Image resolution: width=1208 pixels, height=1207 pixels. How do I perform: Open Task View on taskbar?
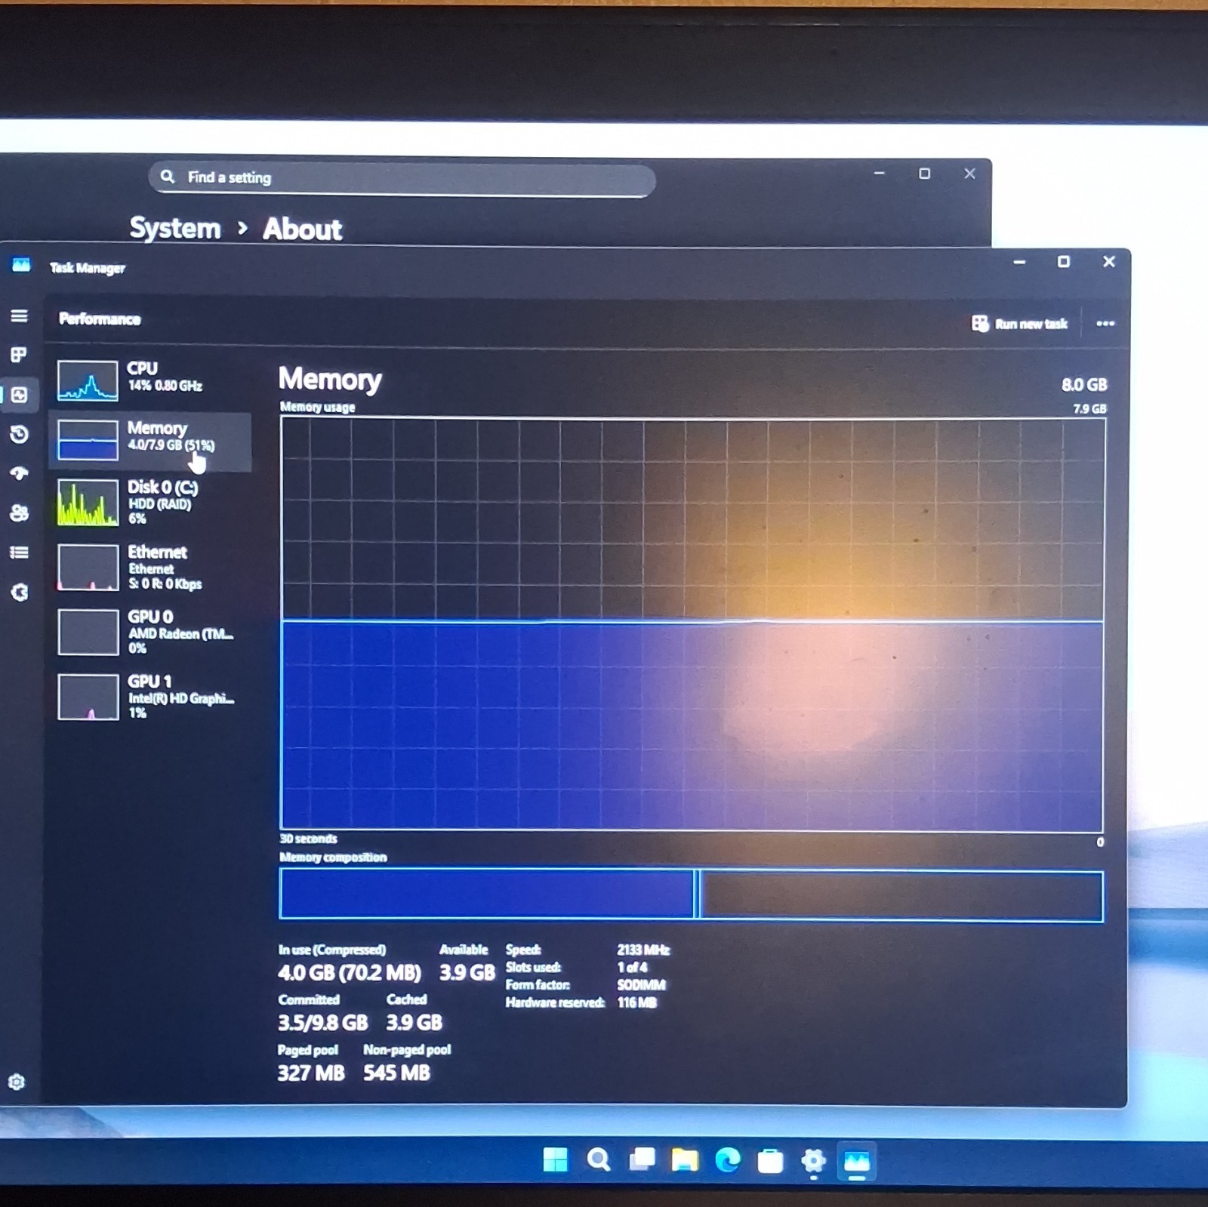coord(643,1159)
